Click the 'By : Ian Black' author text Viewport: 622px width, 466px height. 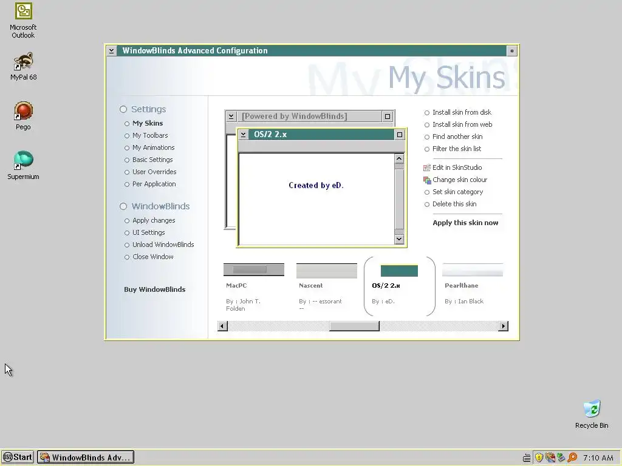click(464, 302)
